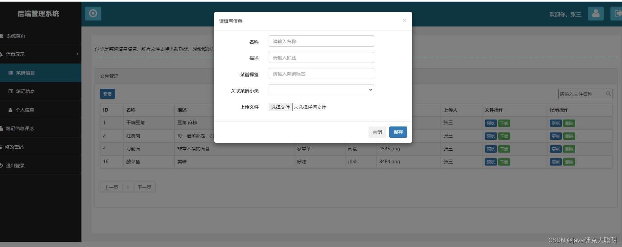
Task: Click the person icon beside 个人信息
Action: point(11,110)
